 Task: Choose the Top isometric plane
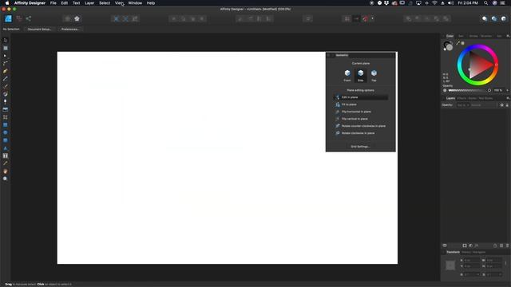tap(374, 75)
